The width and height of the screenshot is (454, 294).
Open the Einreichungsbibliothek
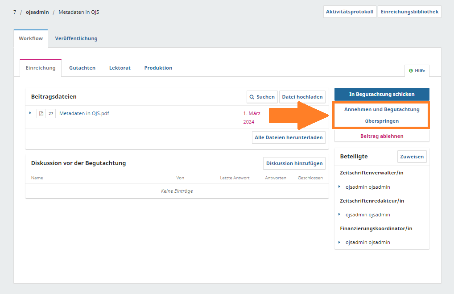409,12
